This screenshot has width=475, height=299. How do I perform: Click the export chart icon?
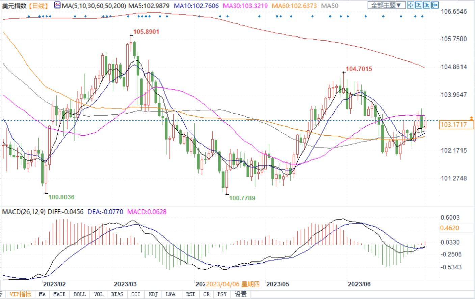point(435,5)
